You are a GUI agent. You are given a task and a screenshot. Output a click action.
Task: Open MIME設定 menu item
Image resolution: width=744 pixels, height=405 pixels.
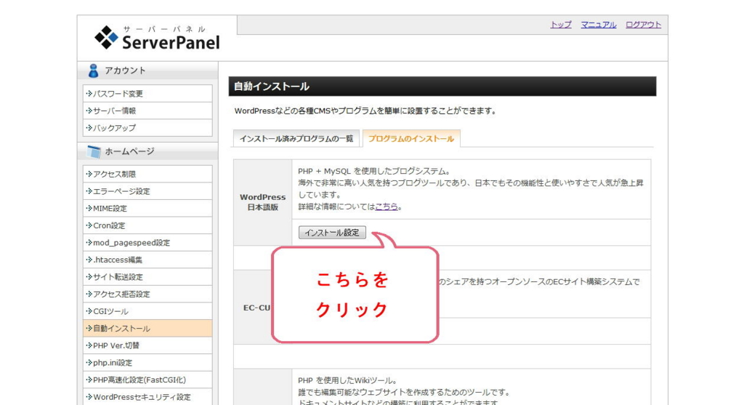point(147,209)
